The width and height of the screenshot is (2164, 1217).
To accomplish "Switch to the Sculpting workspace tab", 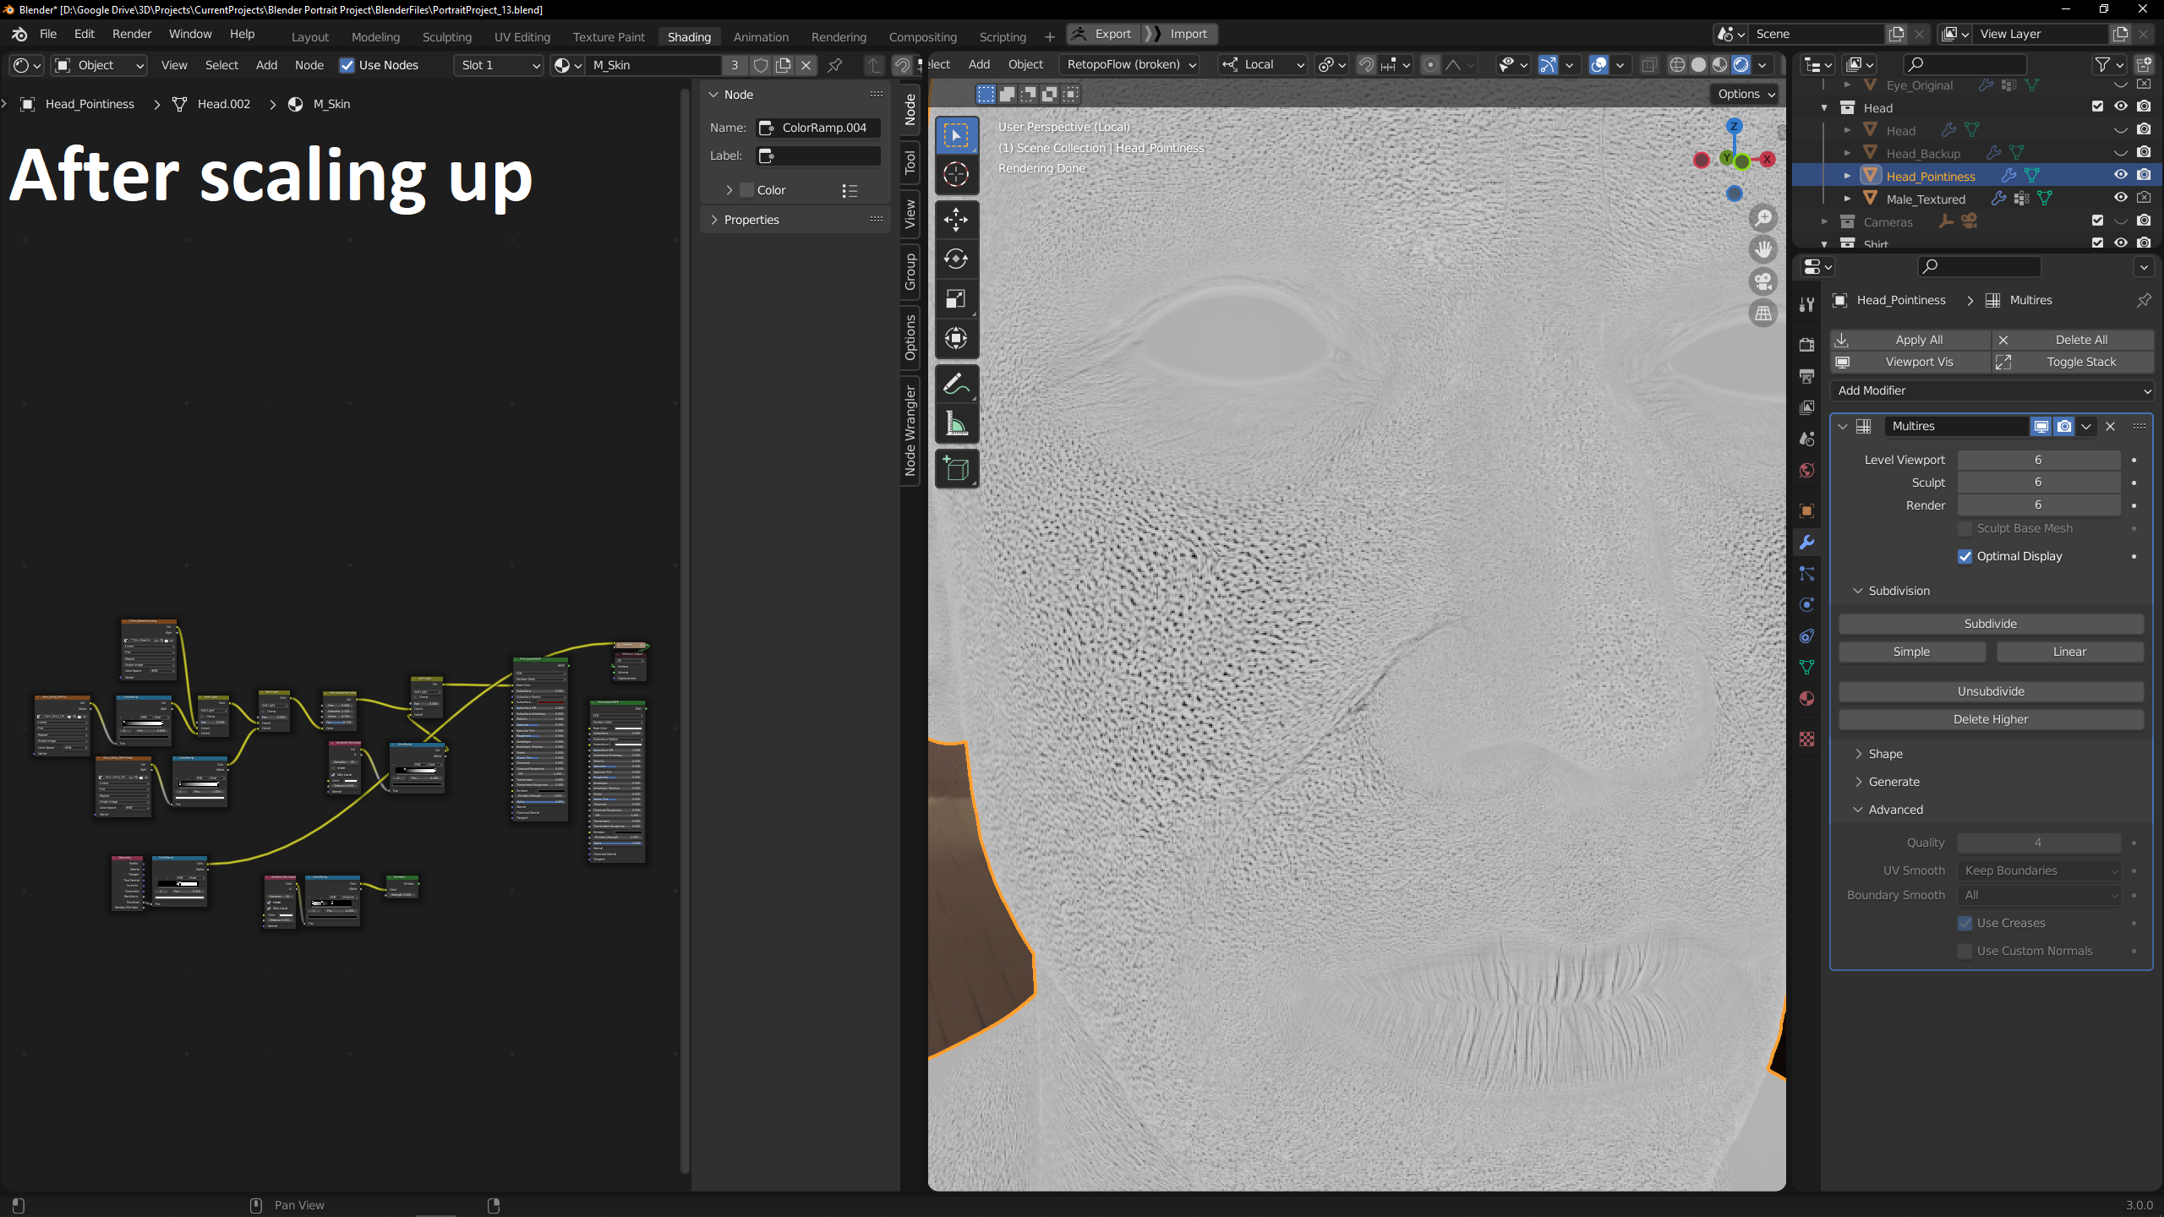I will [446, 36].
